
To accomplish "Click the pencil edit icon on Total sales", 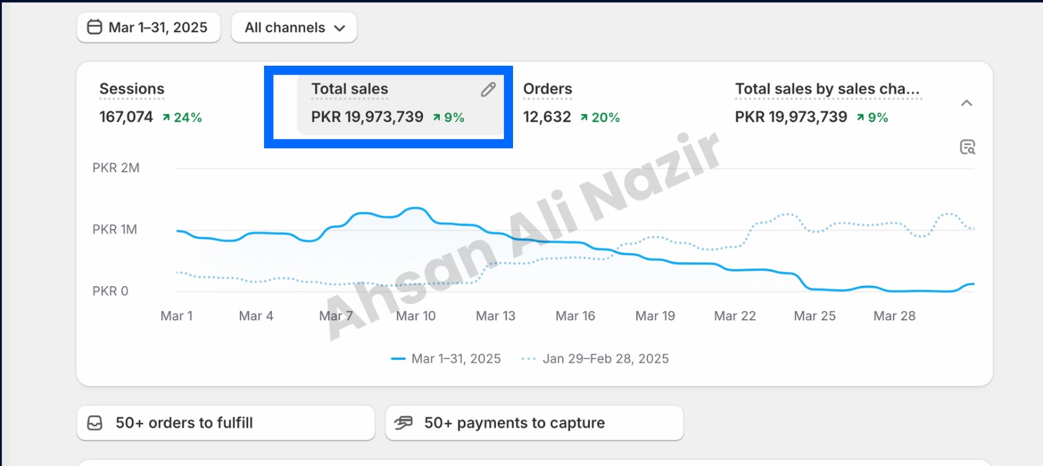I will point(488,90).
